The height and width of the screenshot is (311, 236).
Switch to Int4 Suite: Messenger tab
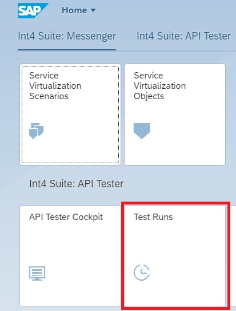(67, 36)
